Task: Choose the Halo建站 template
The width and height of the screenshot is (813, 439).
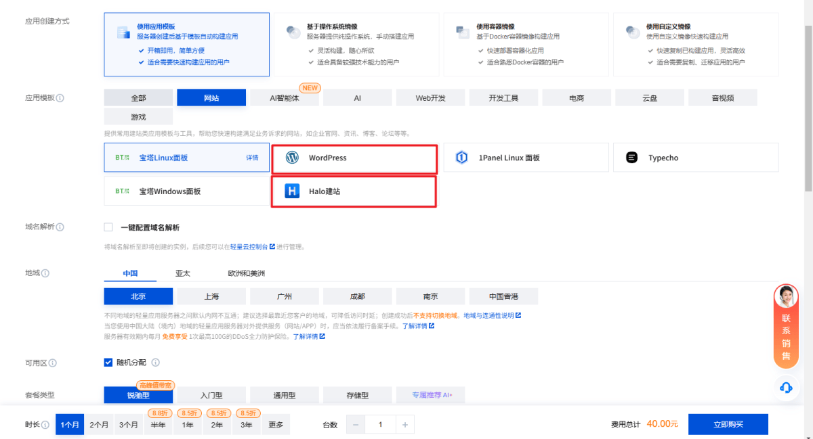Action: (x=354, y=191)
